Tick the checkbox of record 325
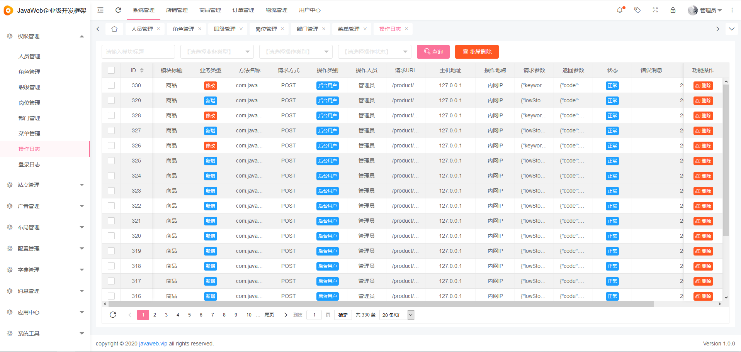Viewport: 741px width, 352px height. [x=111, y=161]
